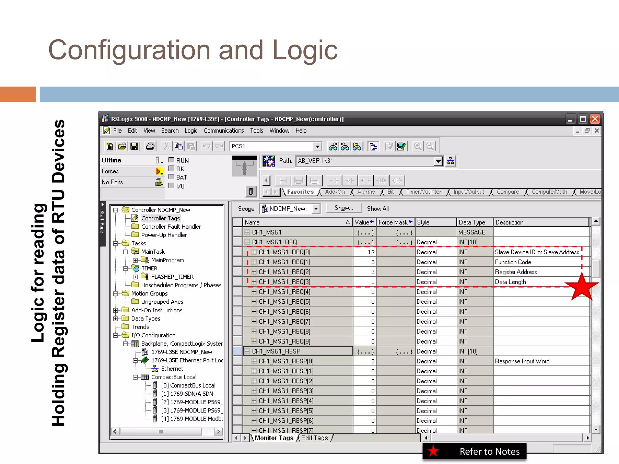Click the Show... filter button
The height and width of the screenshot is (464, 619).
point(344,208)
